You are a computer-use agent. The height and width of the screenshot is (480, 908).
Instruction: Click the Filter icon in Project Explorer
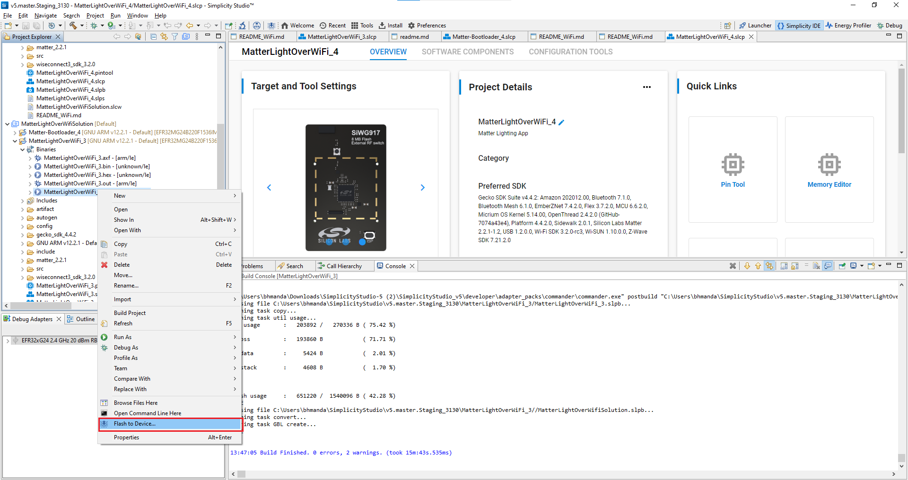pos(175,37)
